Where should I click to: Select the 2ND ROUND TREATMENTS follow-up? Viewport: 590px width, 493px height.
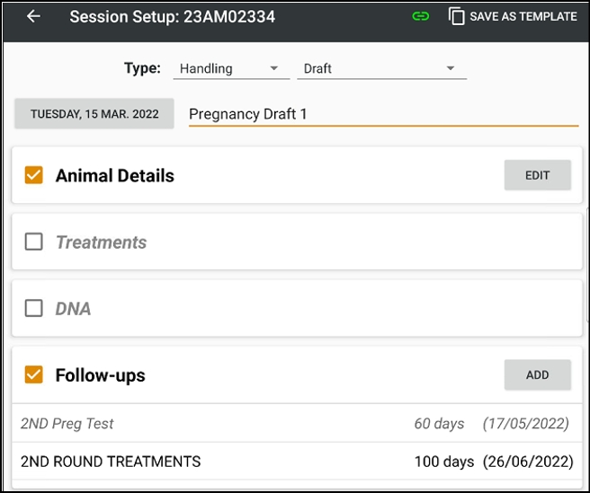tap(111, 462)
